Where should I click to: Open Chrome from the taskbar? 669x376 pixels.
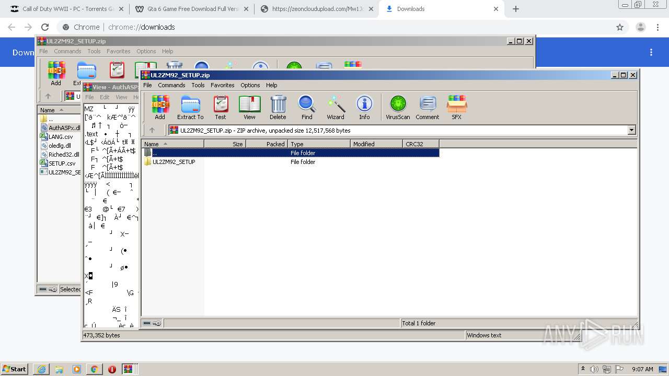94,369
